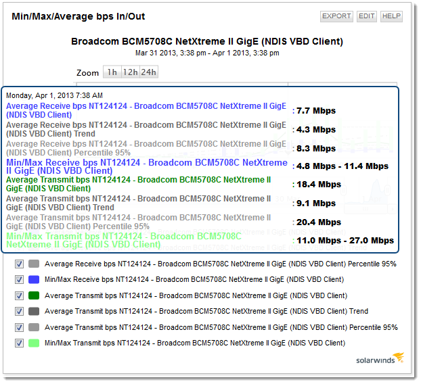This screenshot has width=421, height=384.
Task: Click the Average Transmit Percentile 95% legend label
Action: click(221, 327)
